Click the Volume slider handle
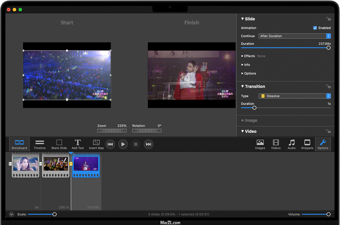 tap(329, 214)
